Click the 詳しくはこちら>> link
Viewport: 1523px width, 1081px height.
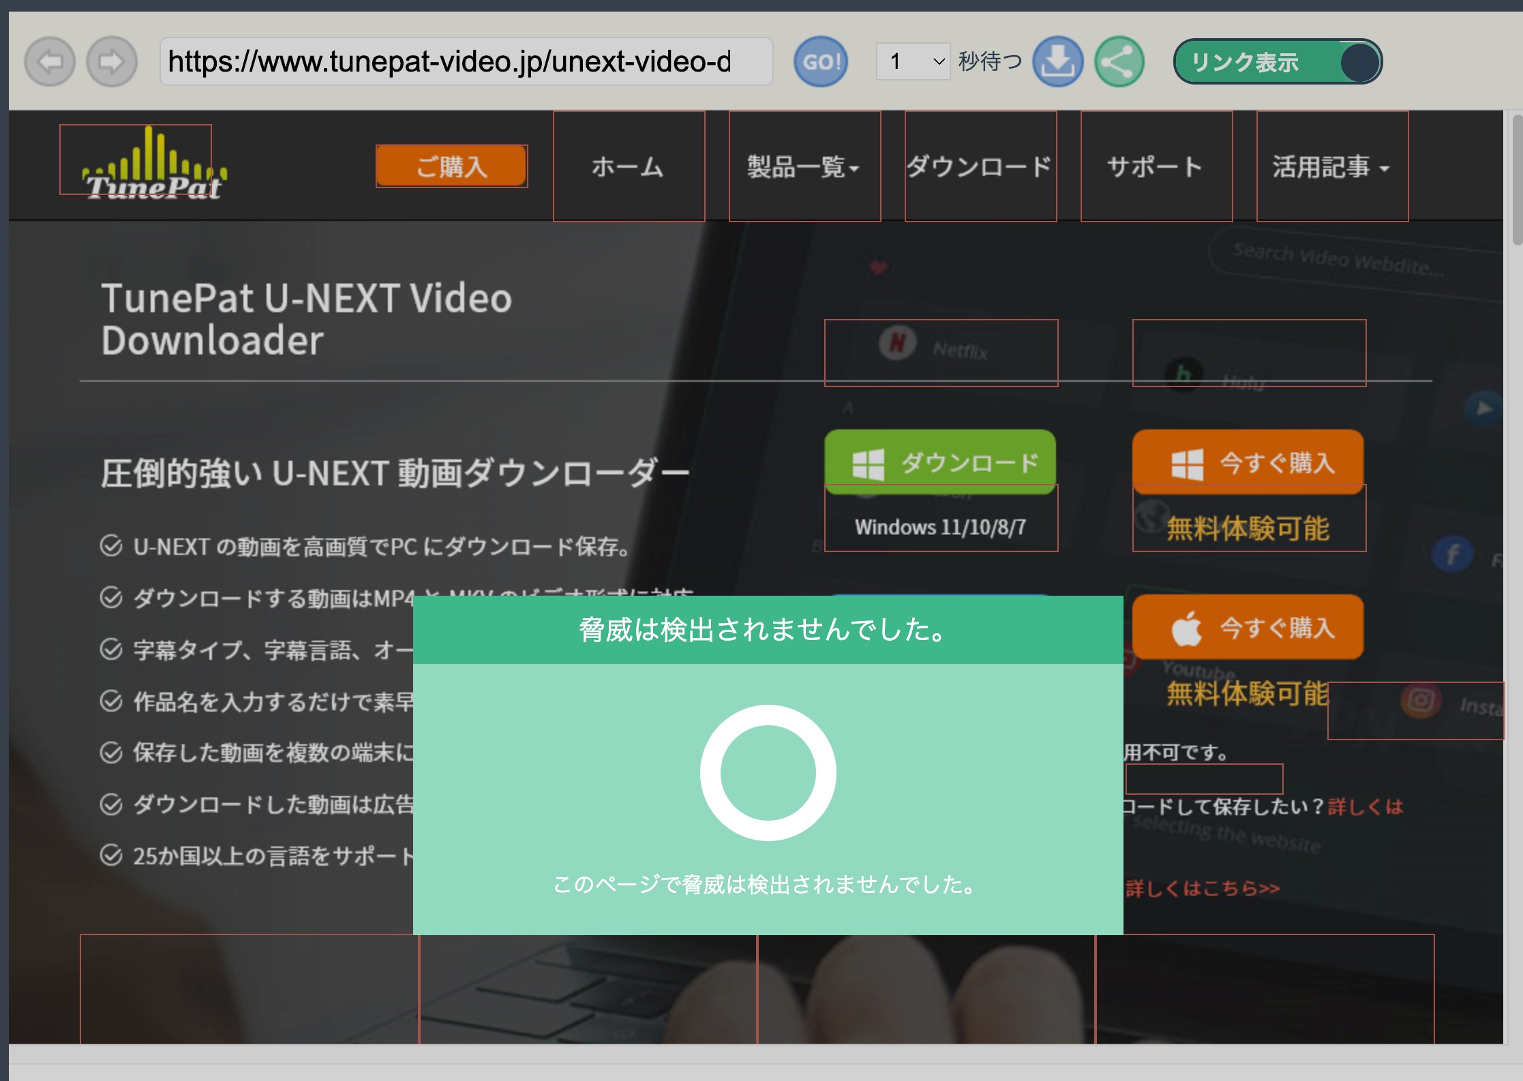[x=1203, y=888]
